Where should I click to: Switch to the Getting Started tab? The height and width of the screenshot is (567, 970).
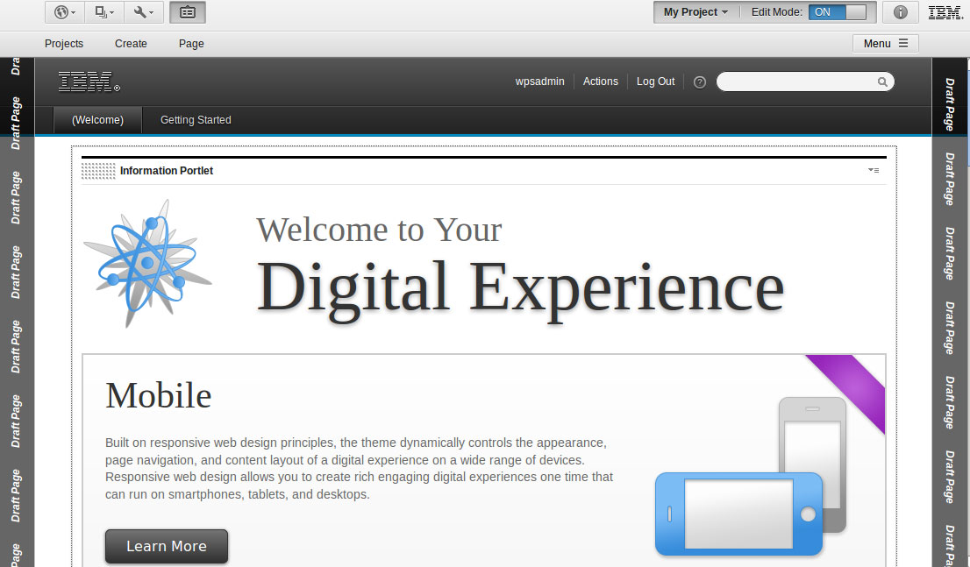click(195, 120)
